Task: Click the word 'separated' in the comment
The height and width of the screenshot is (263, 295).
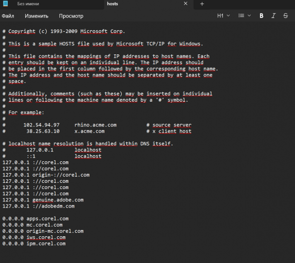Action: tap(151, 75)
